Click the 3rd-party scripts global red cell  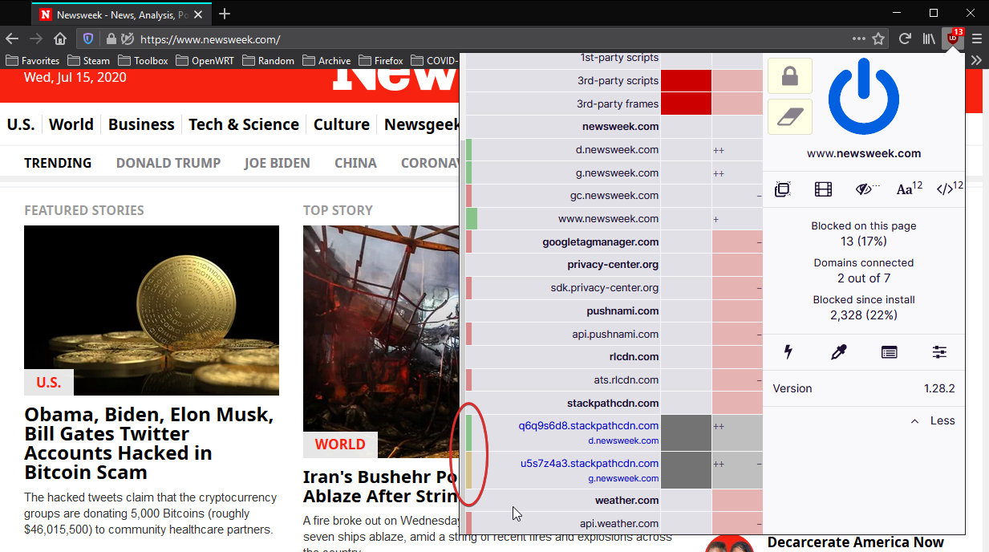pos(686,80)
